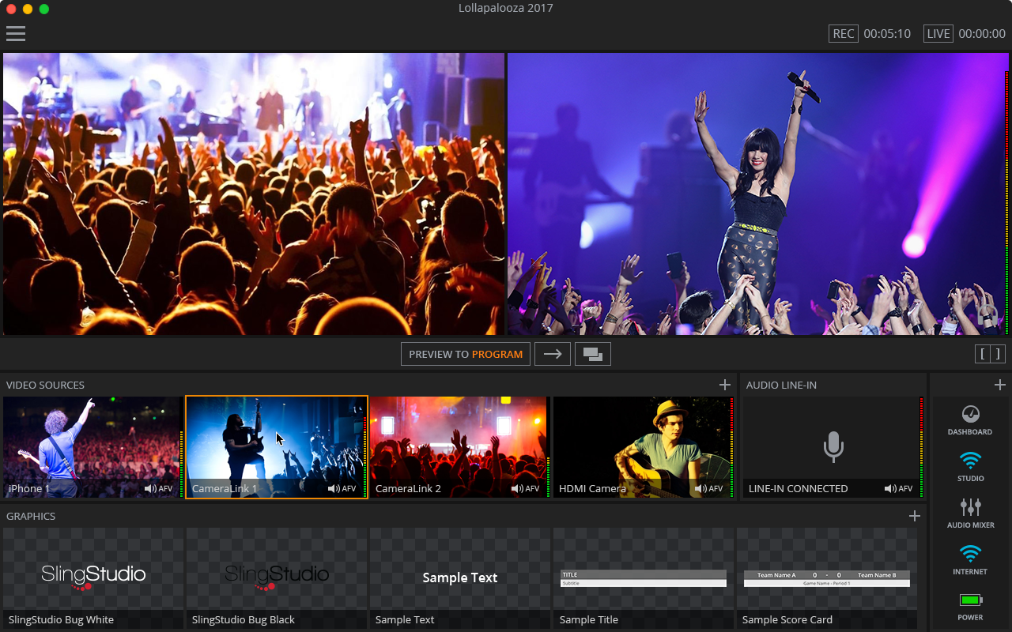Toggle AFV audio on Line-In
Viewport: 1012px width, 632px height.
(x=898, y=489)
